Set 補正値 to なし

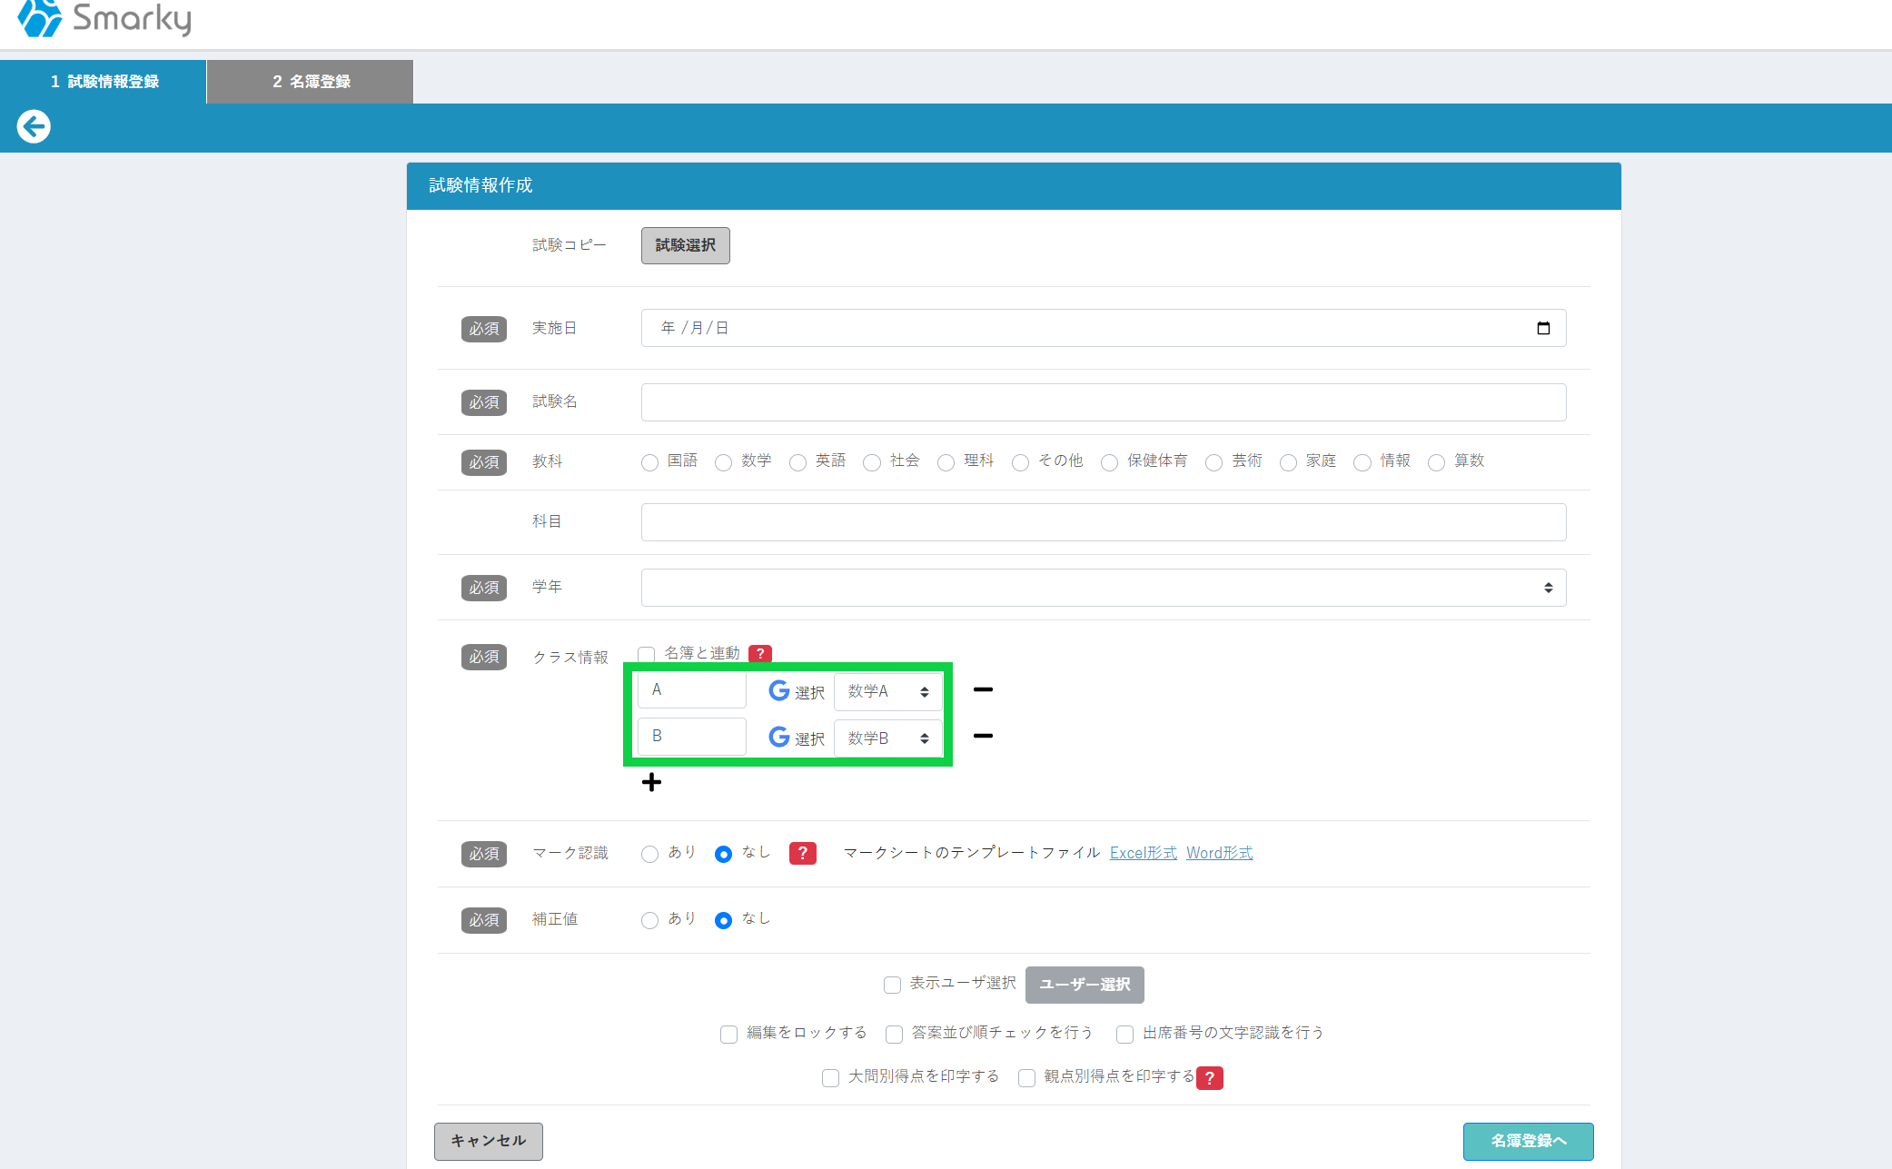(723, 920)
